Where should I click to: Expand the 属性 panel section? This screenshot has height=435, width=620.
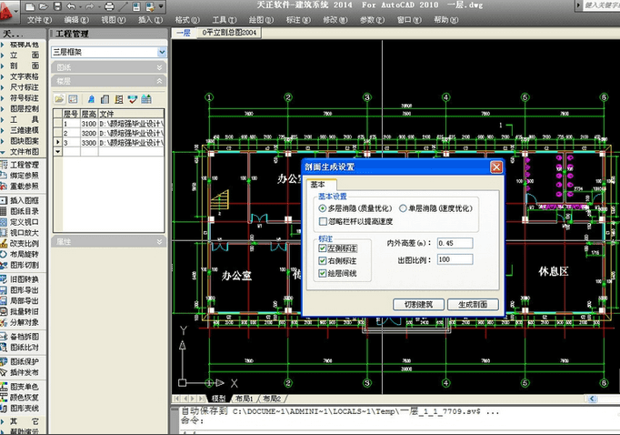(109, 241)
